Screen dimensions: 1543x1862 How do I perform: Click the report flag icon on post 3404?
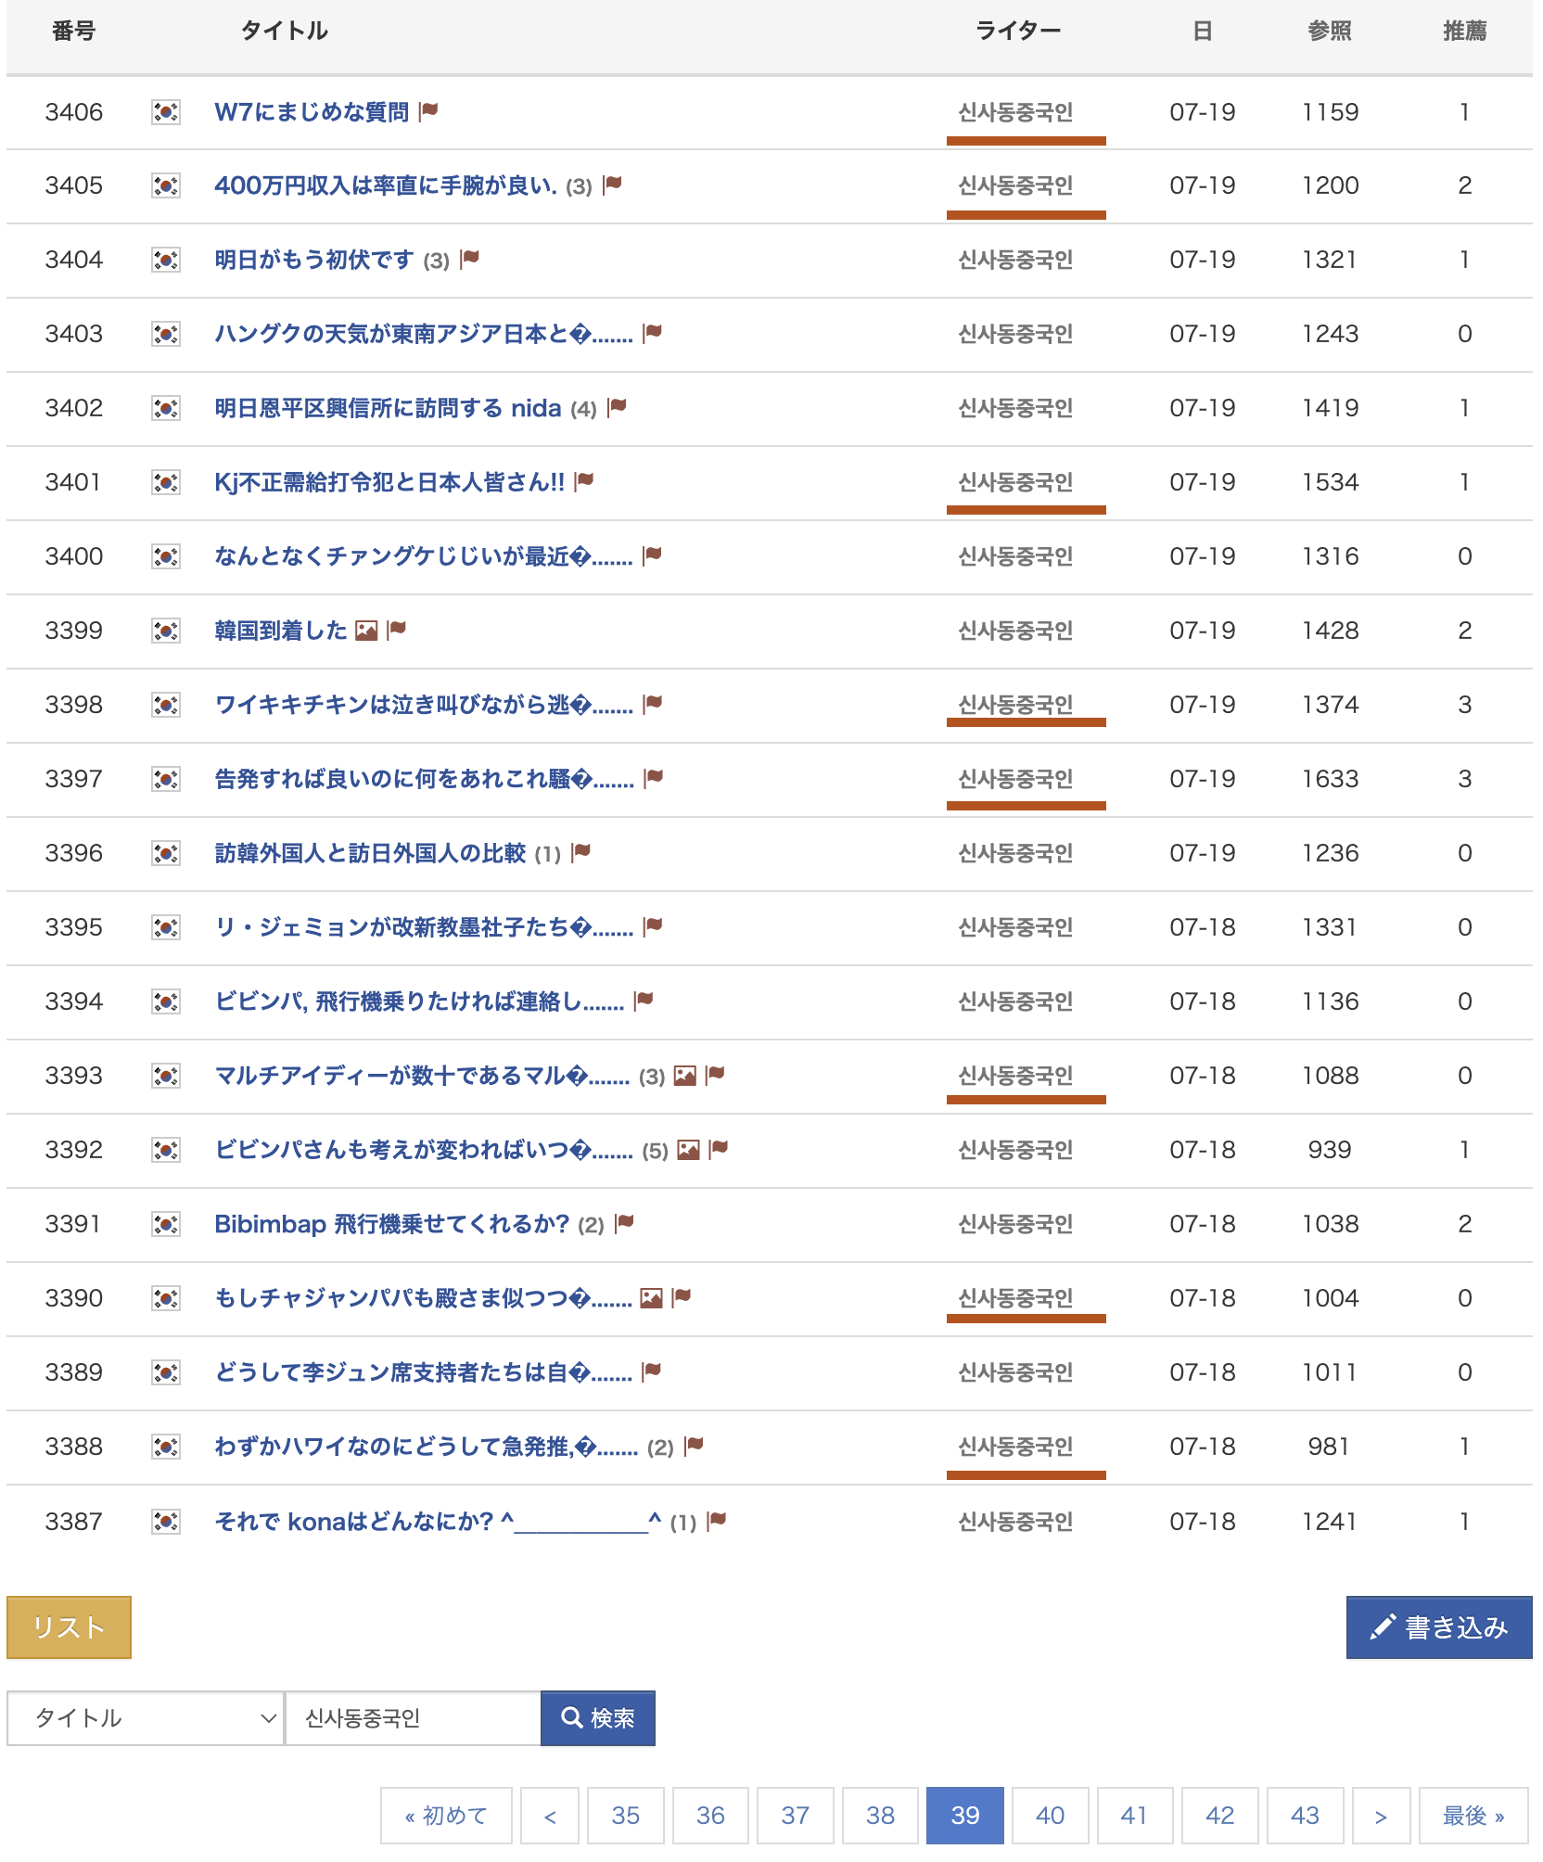(470, 259)
